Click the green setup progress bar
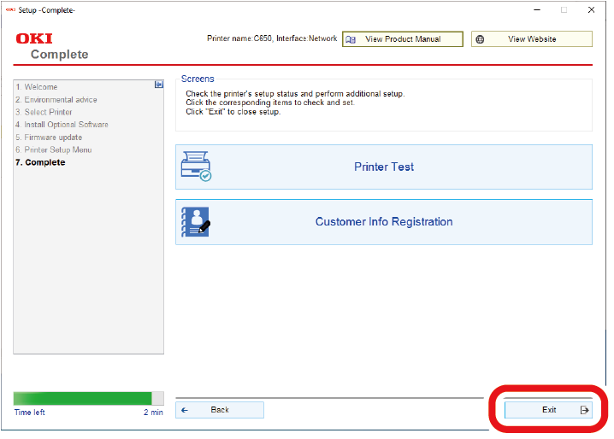Image resolution: width=614 pixels, height=439 pixels. (82, 398)
